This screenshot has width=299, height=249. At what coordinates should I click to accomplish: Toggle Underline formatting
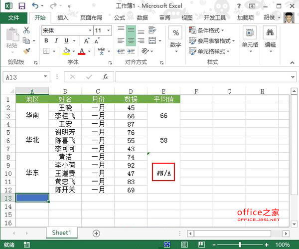click(66, 41)
